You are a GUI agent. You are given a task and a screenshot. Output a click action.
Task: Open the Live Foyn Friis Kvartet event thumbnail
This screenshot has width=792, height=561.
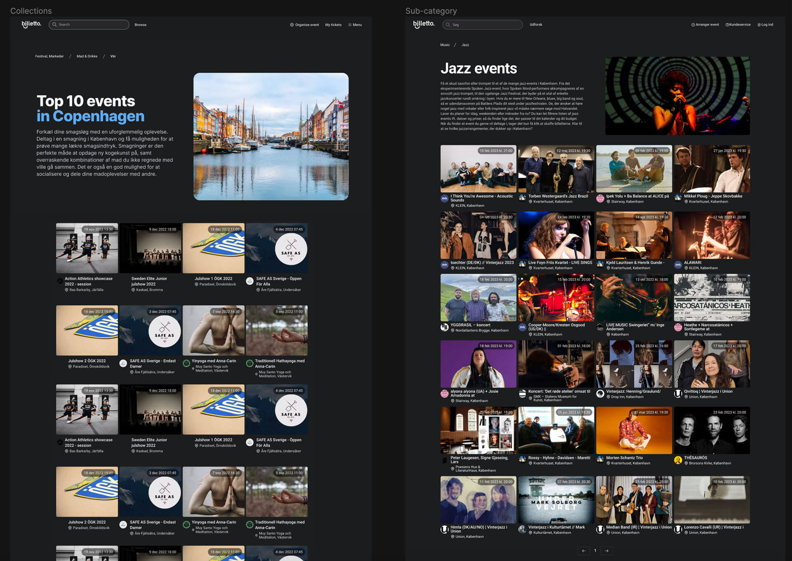[x=556, y=235]
